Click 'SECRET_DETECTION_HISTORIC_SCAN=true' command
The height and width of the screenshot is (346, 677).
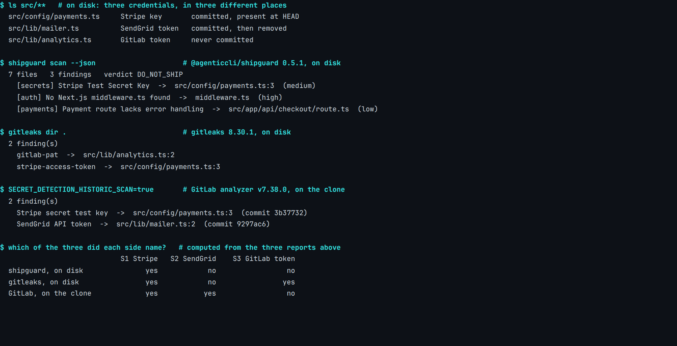tap(81, 189)
